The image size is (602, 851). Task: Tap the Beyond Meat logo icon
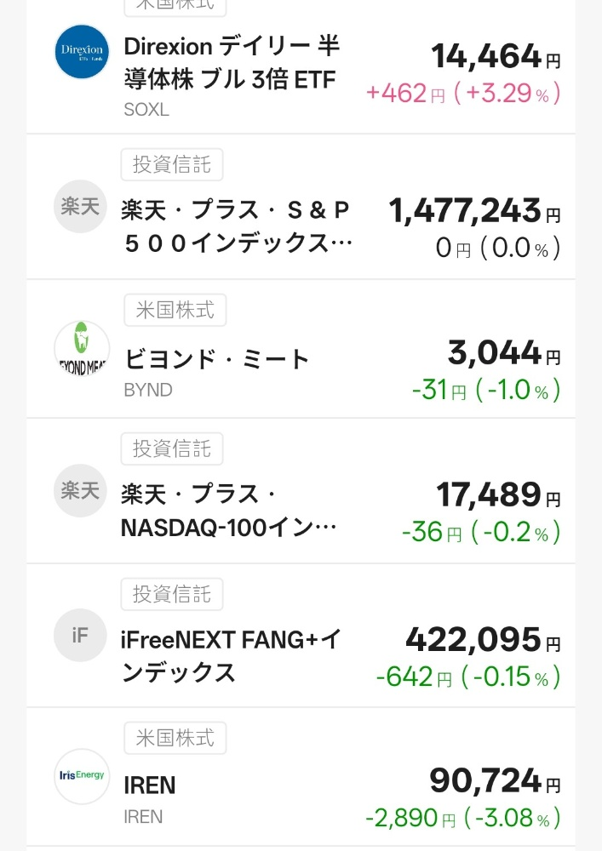pos(82,348)
